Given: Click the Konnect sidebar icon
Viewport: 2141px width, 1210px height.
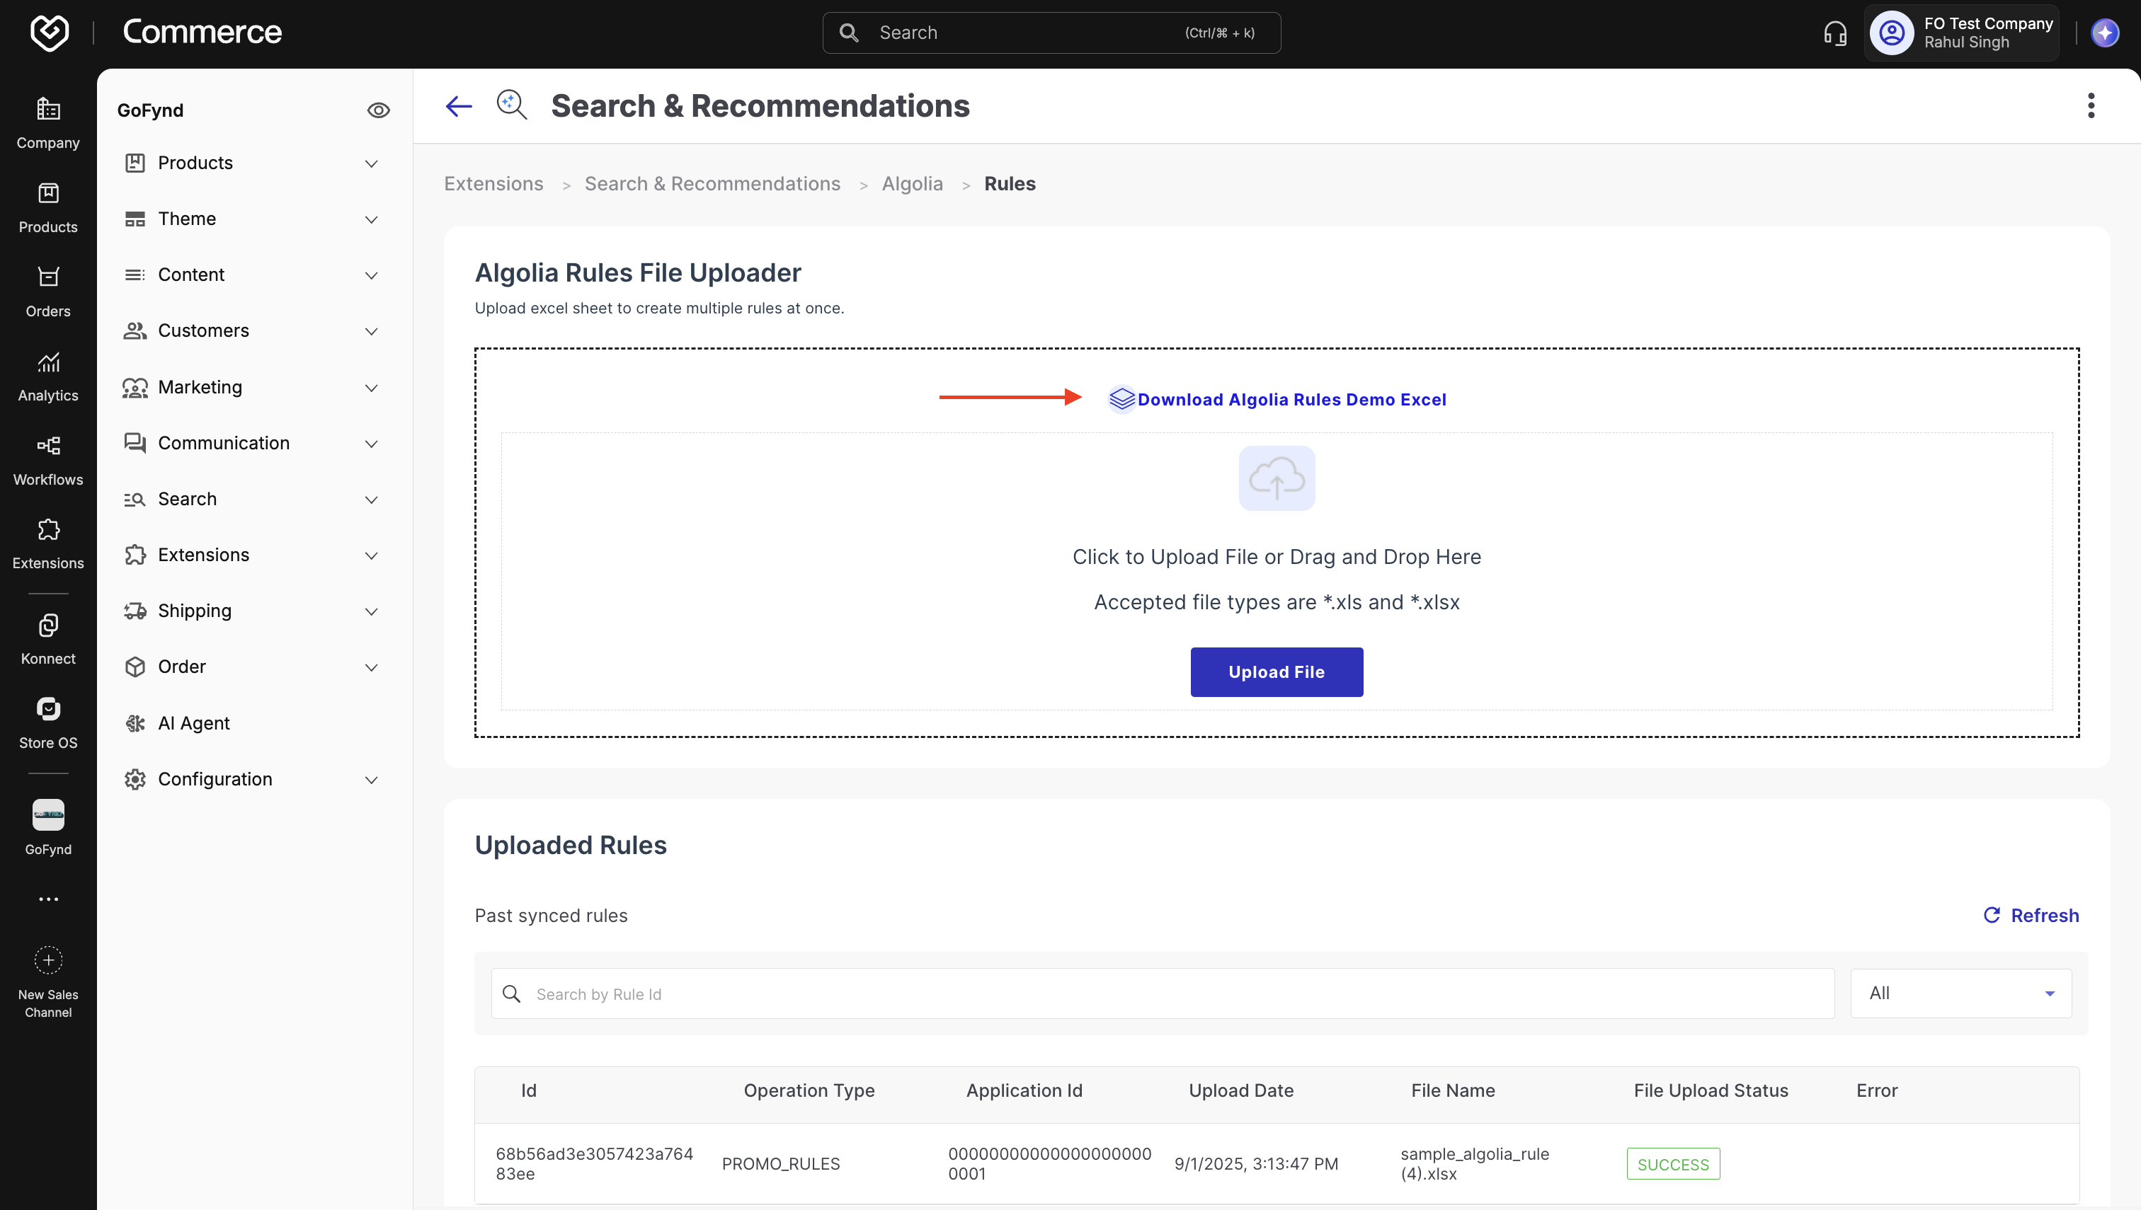Looking at the screenshot, I should (x=48, y=640).
